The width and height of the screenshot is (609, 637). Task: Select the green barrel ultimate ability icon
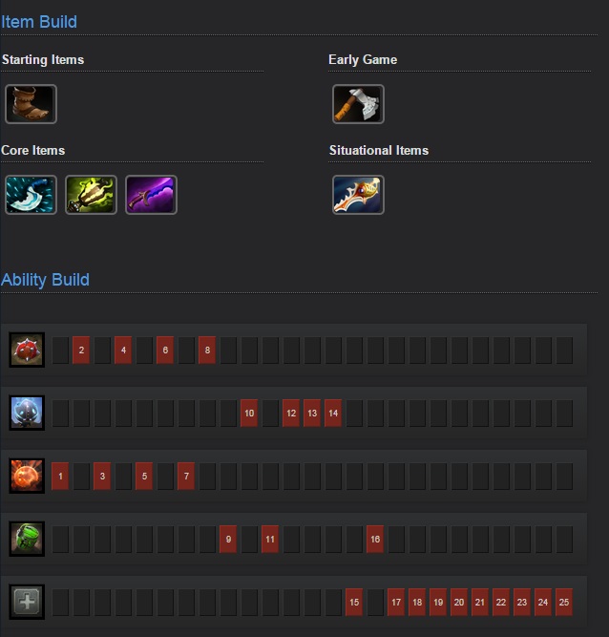pyautogui.click(x=27, y=539)
